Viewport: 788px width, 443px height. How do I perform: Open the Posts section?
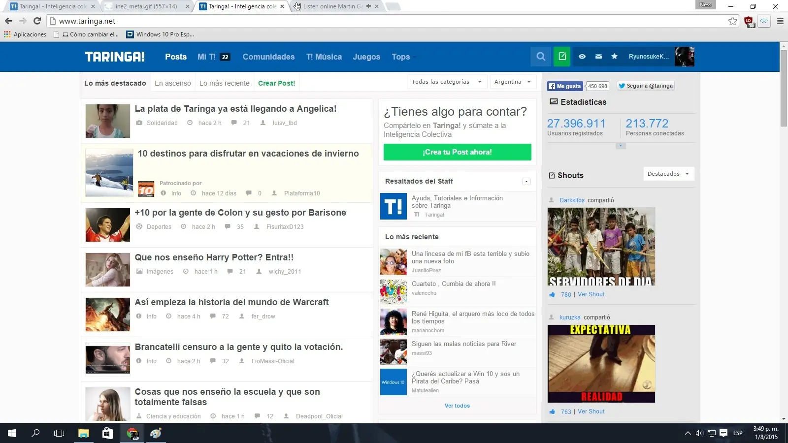point(176,57)
